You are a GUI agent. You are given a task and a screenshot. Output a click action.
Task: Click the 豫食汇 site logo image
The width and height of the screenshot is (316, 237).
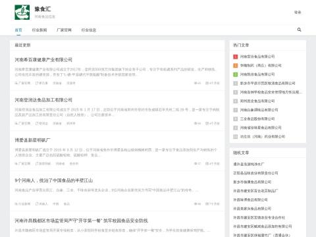(x=22, y=13)
